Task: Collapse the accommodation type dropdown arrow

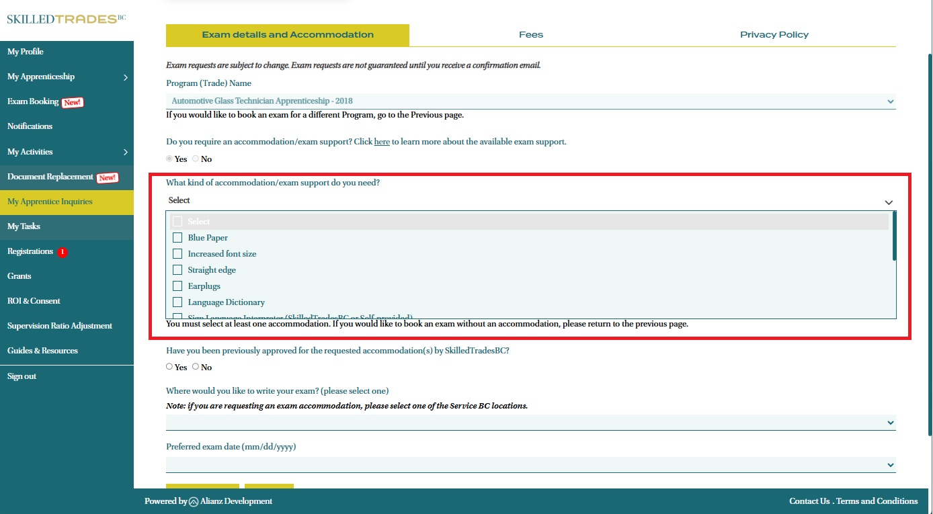Action: point(889,202)
